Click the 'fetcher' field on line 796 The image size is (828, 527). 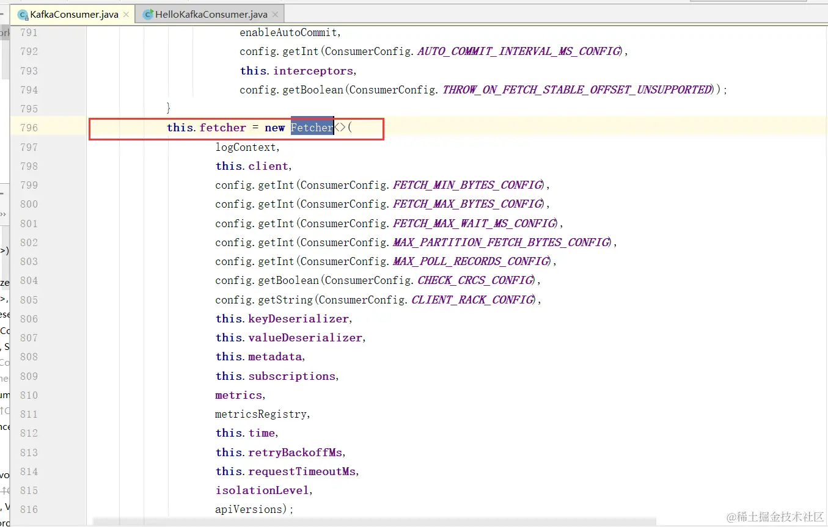223,127
